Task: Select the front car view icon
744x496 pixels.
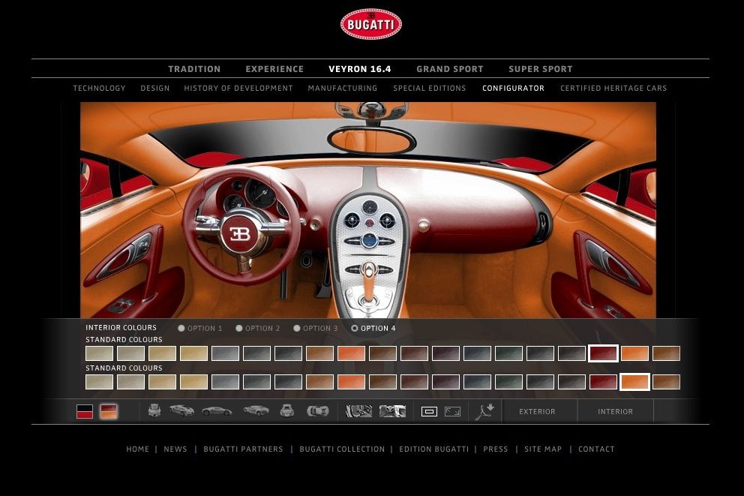Action: pyautogui.click(x=154, y=410)
